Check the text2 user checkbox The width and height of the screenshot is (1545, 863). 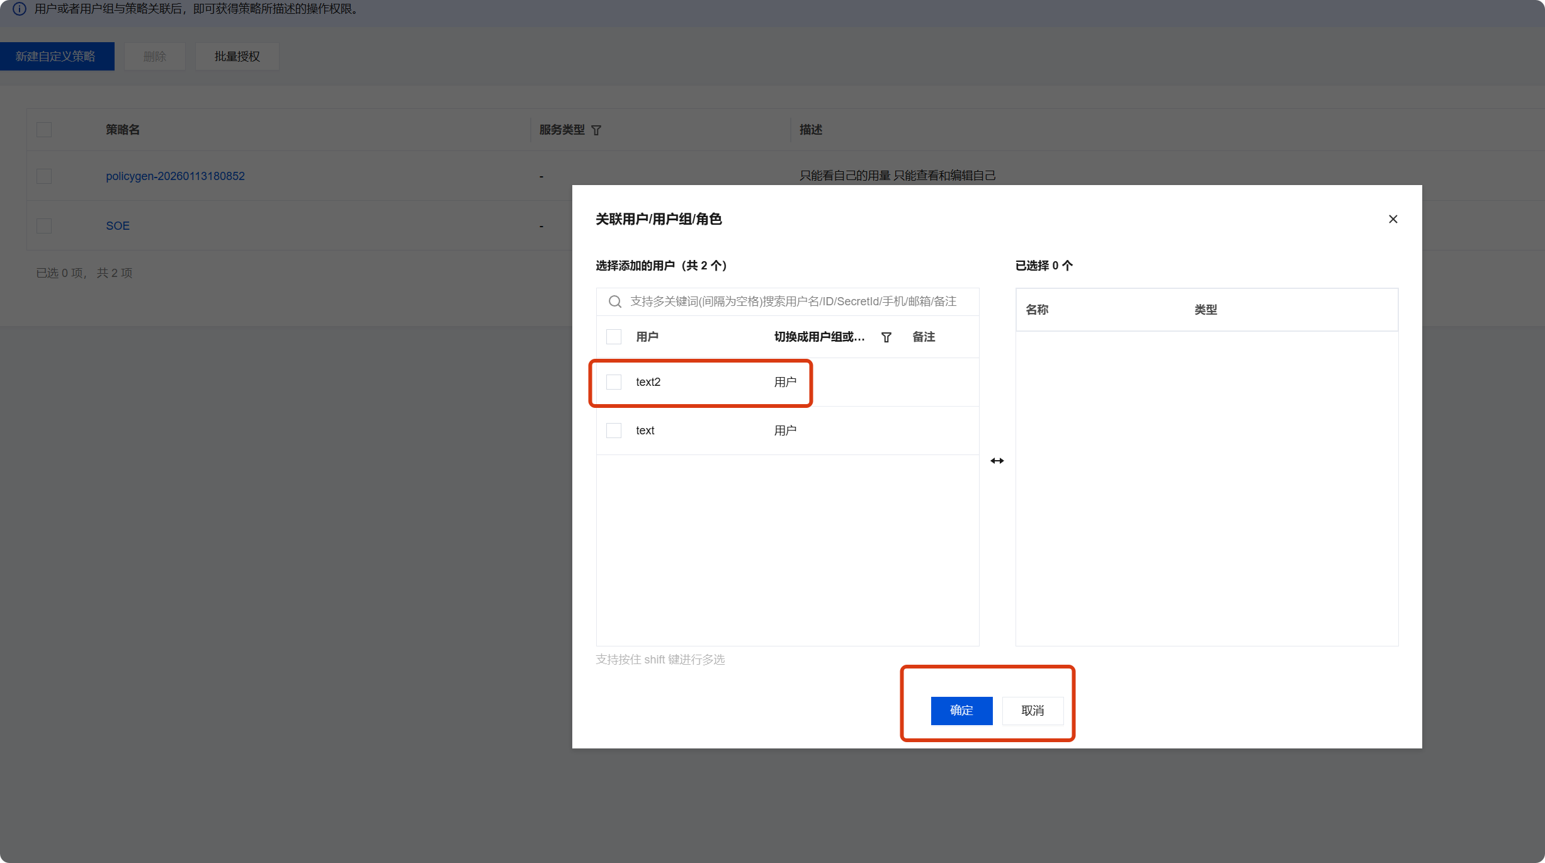(613, 382)
